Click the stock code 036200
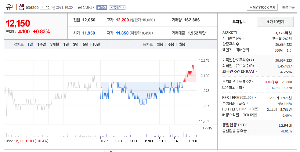300x152 pixels. pos(32,8)
